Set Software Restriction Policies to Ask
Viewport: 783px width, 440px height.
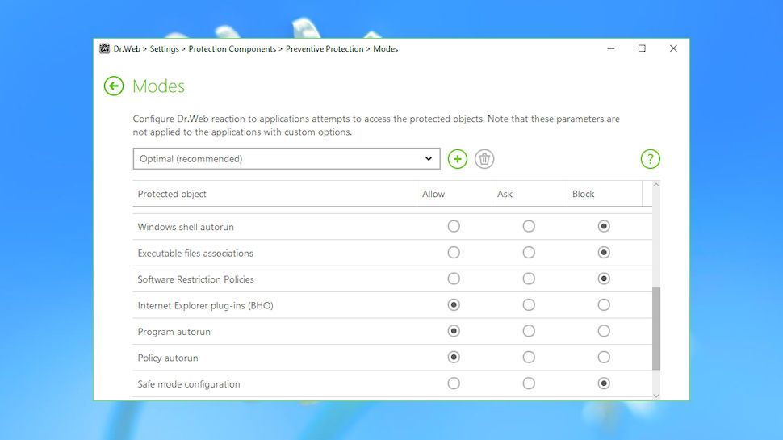[529, 279]
